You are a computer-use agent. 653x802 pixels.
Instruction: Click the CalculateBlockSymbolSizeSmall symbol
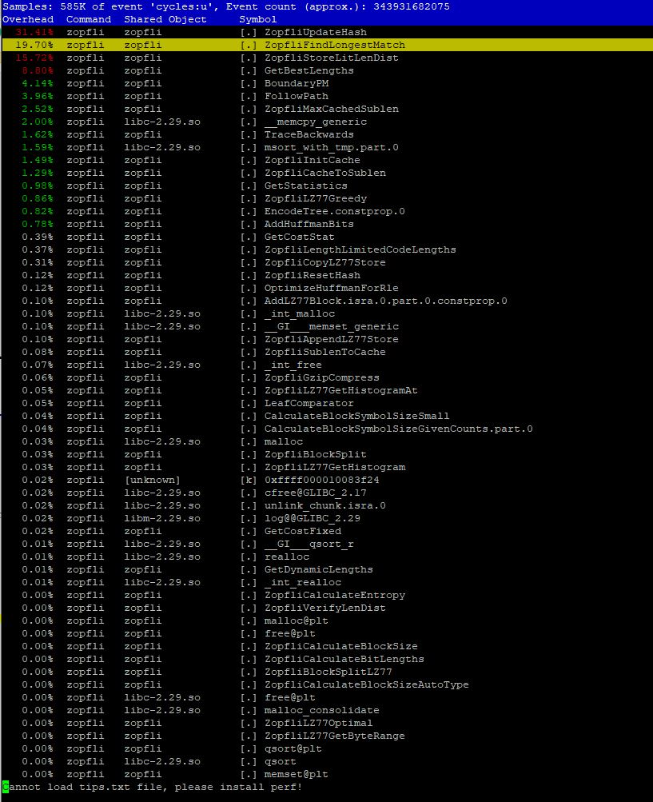click(x=356, y=416)
